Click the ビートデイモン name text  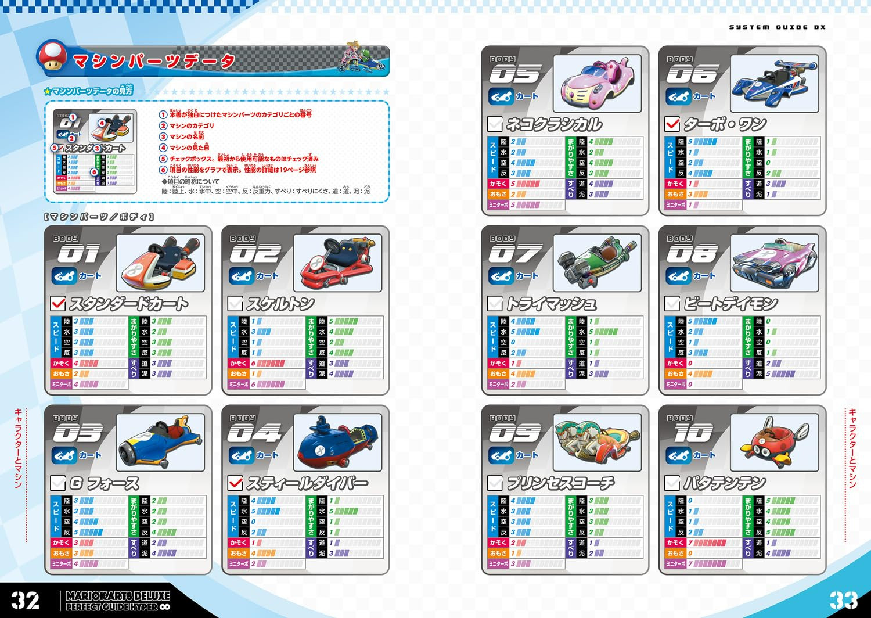tap(730, 303)
